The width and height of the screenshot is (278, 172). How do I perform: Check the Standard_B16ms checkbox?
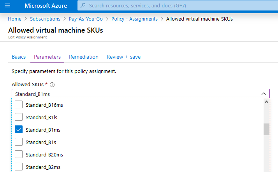(x=19, y=104)
